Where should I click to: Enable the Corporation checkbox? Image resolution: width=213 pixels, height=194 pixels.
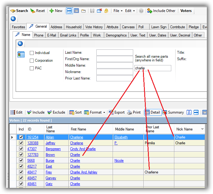tap(32, 60)
